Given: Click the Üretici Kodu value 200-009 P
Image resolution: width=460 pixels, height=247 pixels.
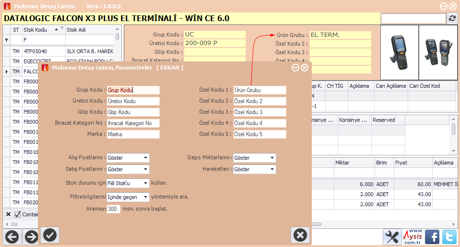Looking at the screenshot, I should (x=215, y=43).
